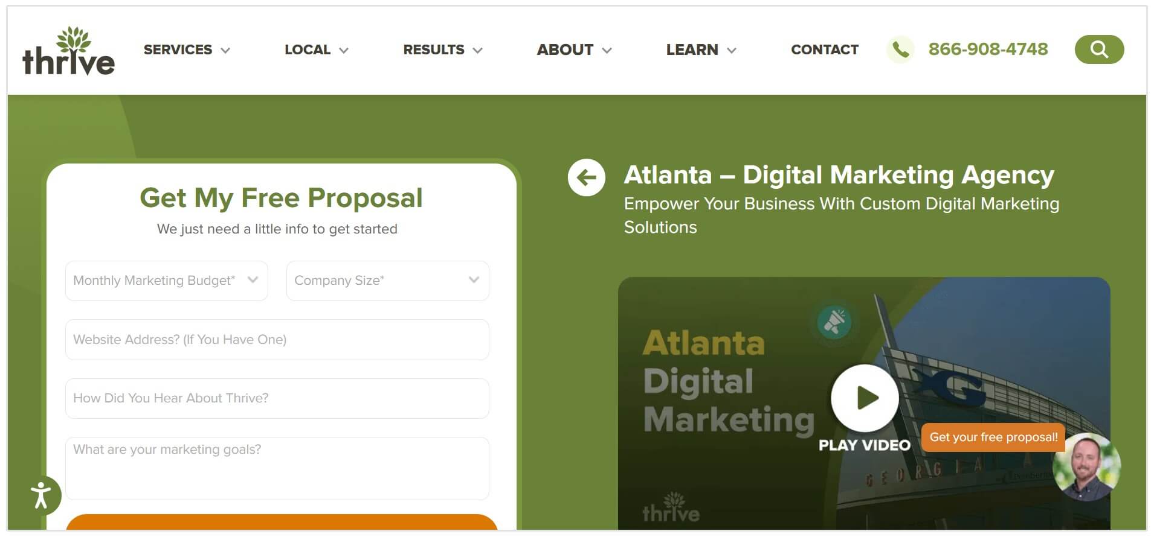Click the Website Address input field
Viewport: 1154px width, 537px height.
point(277,340)
